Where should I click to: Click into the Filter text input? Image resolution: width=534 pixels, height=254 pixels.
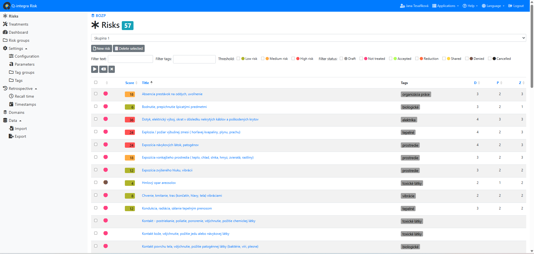coord(130,59)
